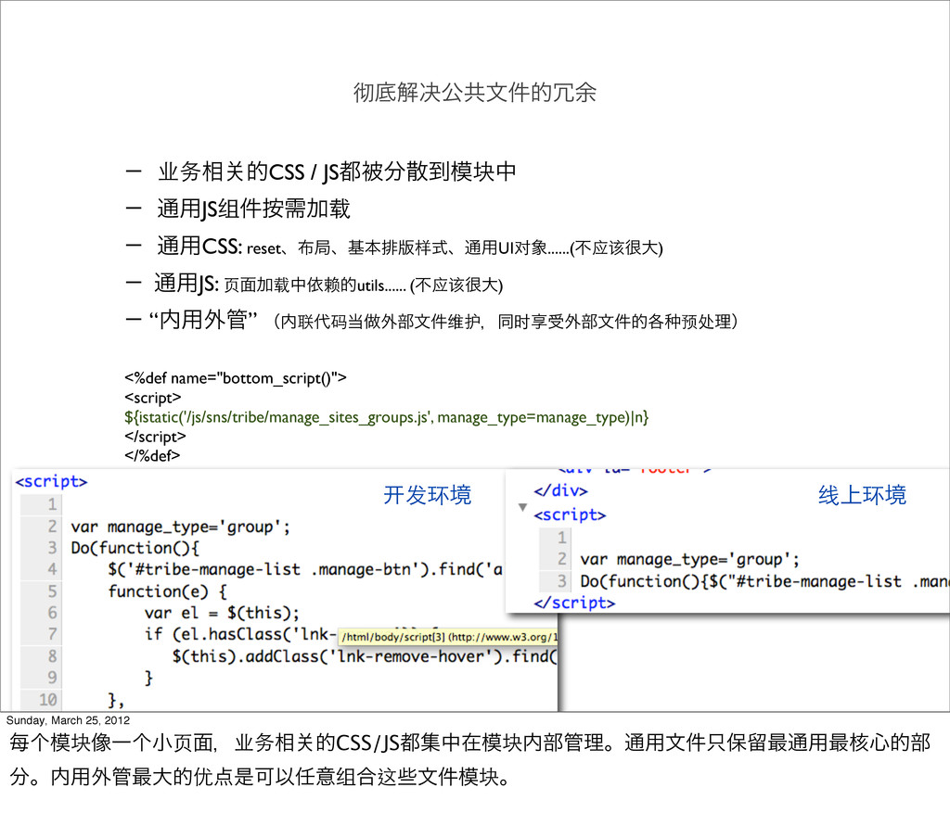
Task: Click the </script> closing tag in 线上环境 panel
Action: coord(574,603)
